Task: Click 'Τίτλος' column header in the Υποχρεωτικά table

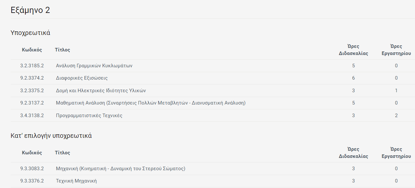Action: click(62, 50)
